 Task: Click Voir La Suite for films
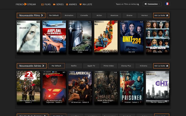[x=161, y=15]
